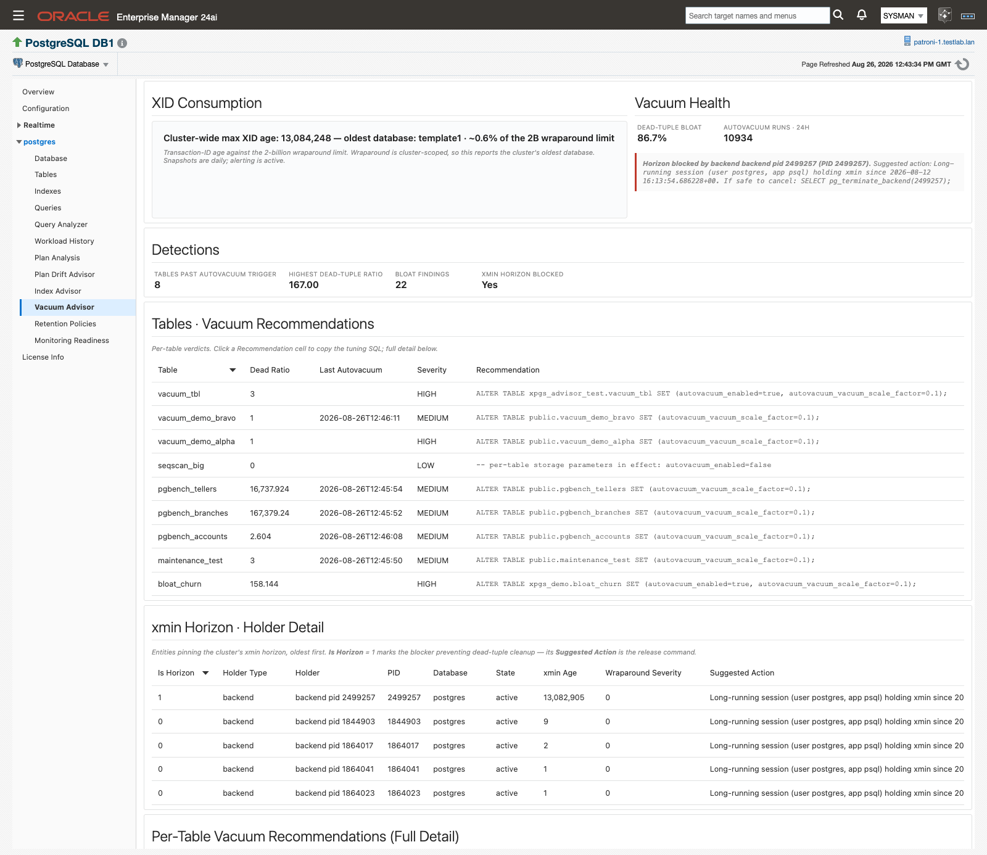987x855 pixels.
Task: Select Tables in the sidebar
Action: 46,175
